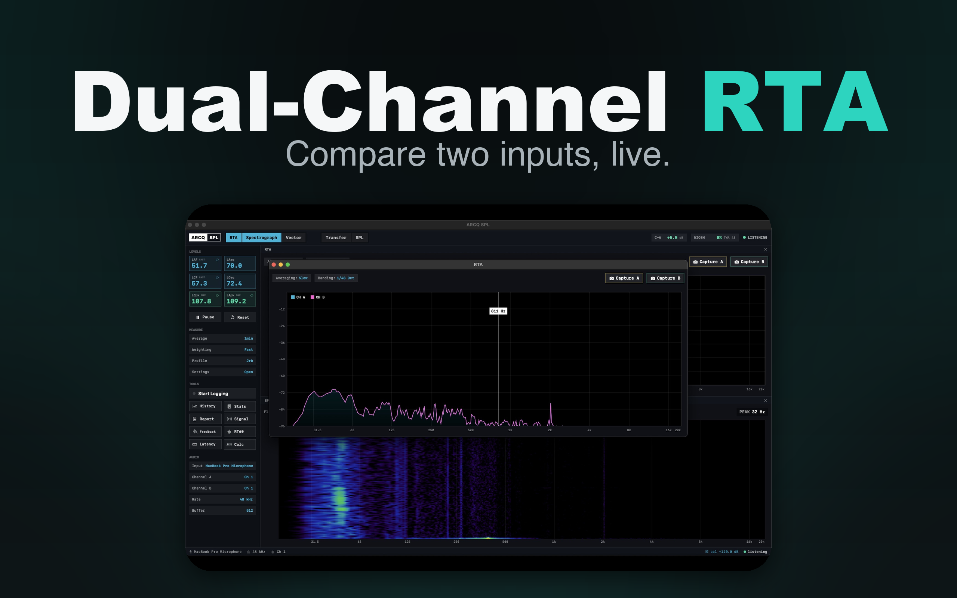The width and height of the screenshot is (957, 598).
Task: Click the Stats document icon
Action: click(229, 406)
